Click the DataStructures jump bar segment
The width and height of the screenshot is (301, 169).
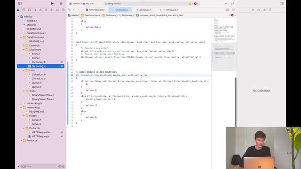point(90,15)
